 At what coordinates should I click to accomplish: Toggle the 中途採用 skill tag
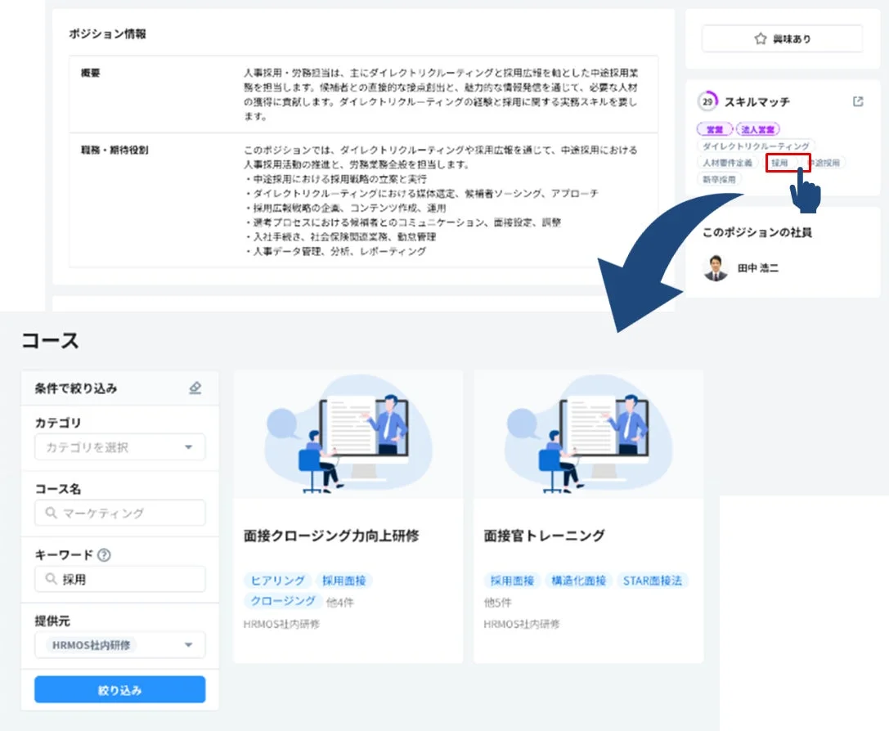tap(827, 163)
